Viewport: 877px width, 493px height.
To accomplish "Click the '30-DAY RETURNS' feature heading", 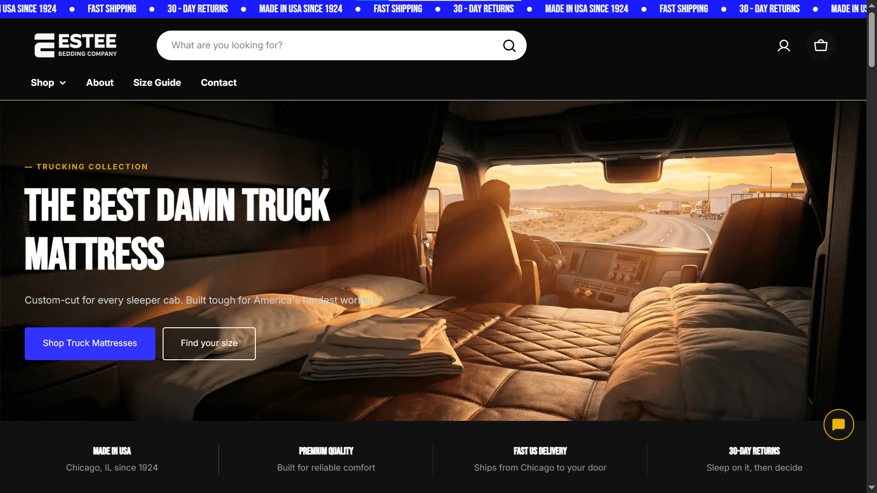I will [x=755, y=451].
